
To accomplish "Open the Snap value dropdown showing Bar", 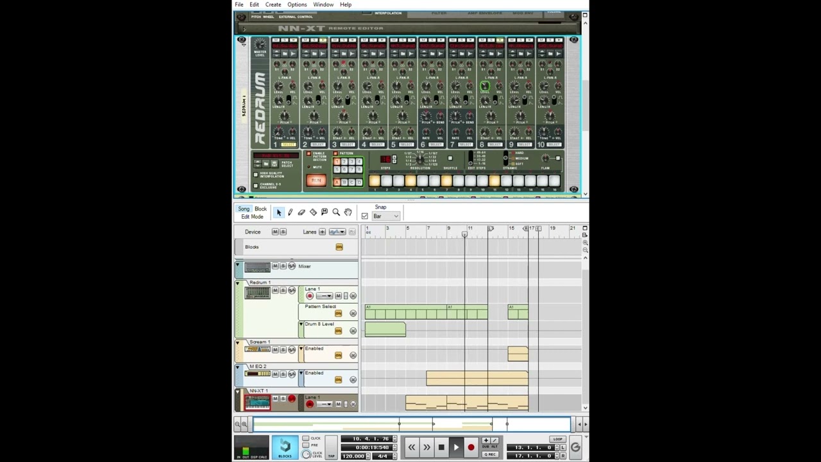I will 386,216.
